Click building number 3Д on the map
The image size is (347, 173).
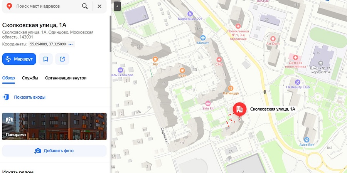click(x=144, y=16)
